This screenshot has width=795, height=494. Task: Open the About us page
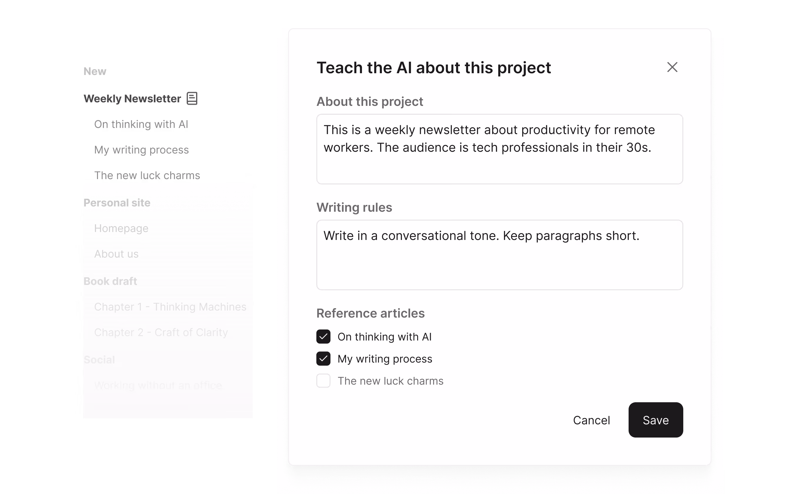(116, 254)
